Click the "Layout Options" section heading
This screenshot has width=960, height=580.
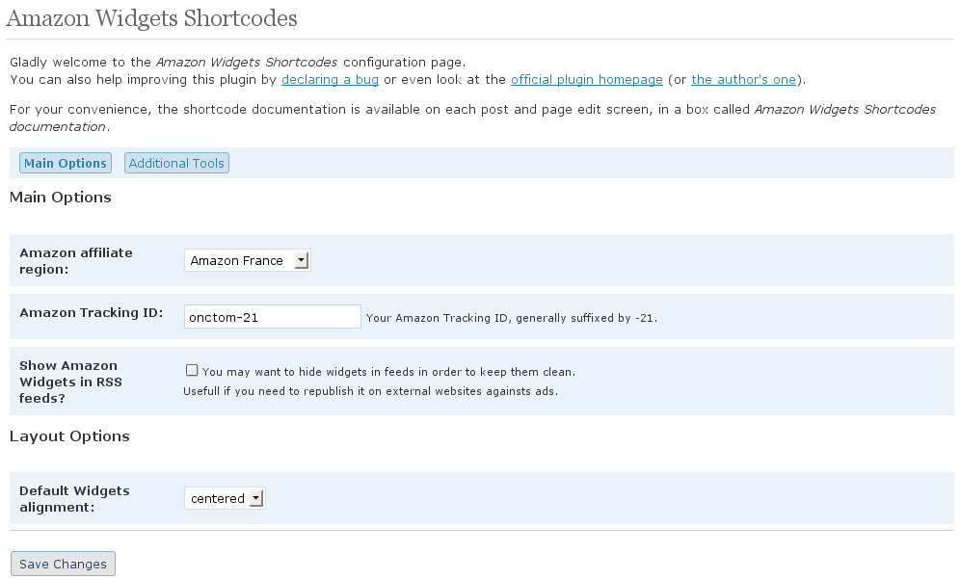pos(69,436)
